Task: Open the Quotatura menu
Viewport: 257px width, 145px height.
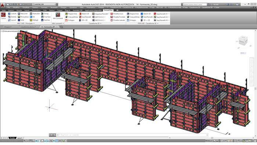Action: tap(73, 7)
